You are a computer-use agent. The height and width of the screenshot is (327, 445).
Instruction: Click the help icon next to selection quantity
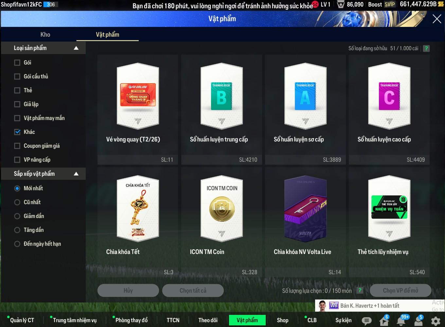(x=360, y=290)
